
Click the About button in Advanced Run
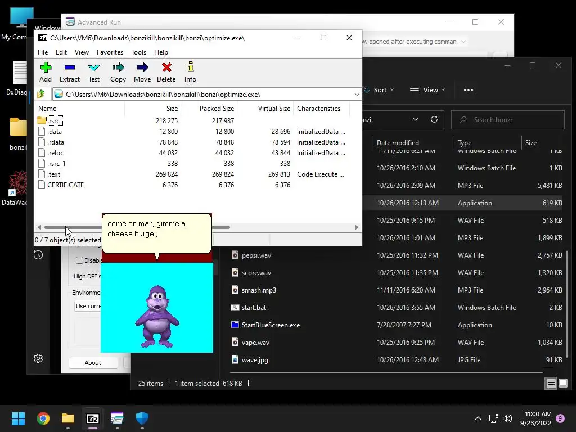(x=93, y=363)
